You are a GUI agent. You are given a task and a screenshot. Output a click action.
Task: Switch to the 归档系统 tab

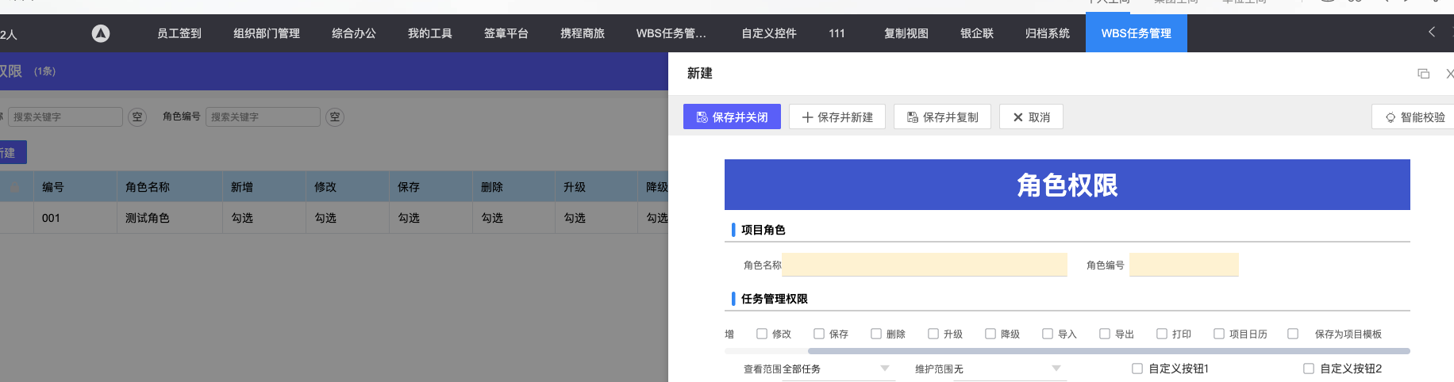pos(1048,33)
